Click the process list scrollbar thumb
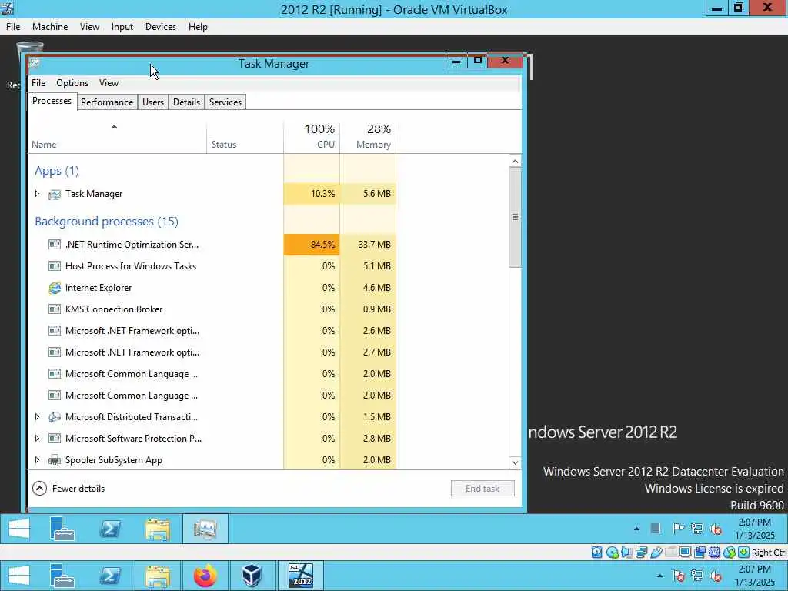788x591 pixels. click(515, 218)
